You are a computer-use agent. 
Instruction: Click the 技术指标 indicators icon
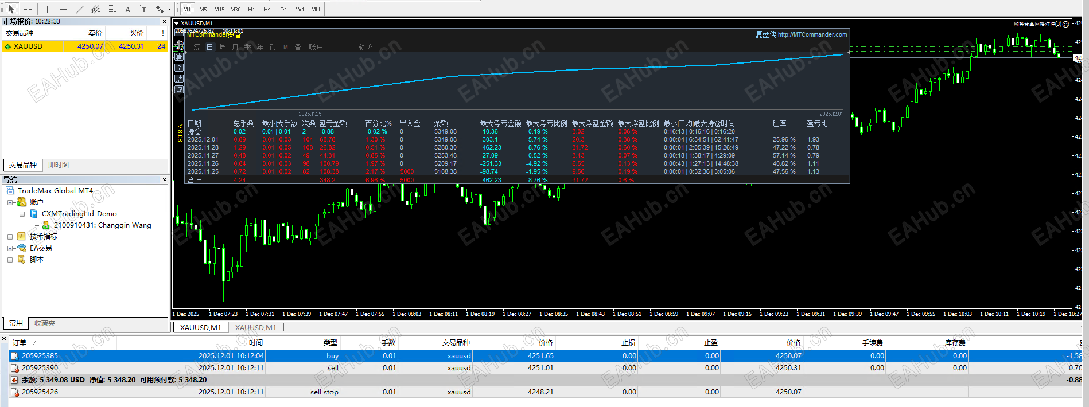click(21, 236)
